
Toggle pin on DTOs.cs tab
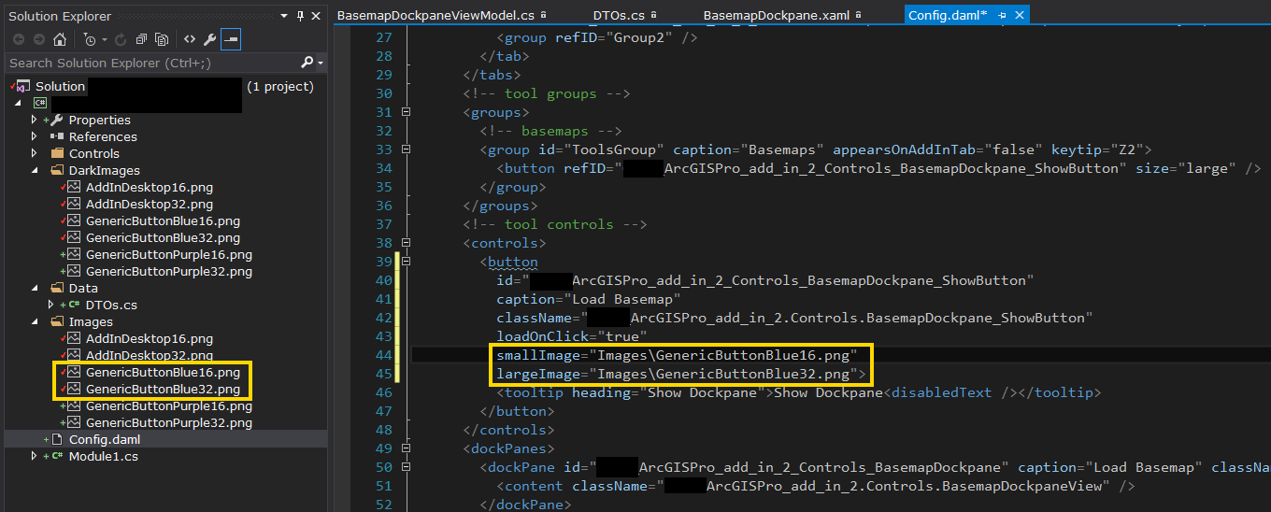(653, 15)
